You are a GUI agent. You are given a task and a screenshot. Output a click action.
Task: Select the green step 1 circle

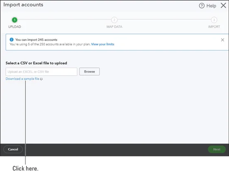14,20
